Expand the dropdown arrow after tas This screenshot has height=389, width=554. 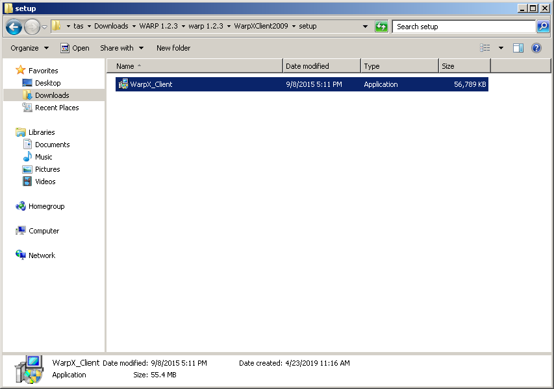coord(89,27)
